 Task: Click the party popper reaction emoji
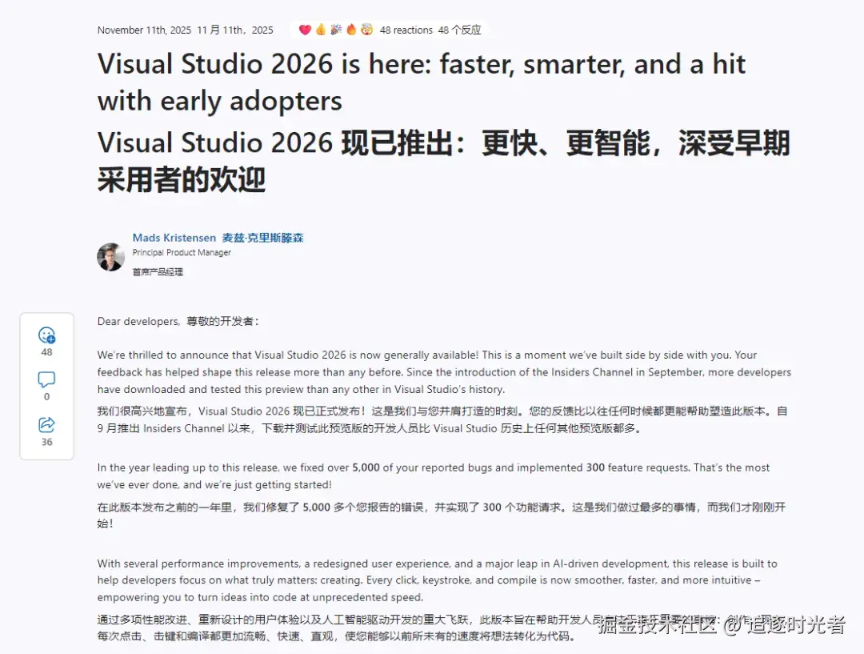(336, 30)
